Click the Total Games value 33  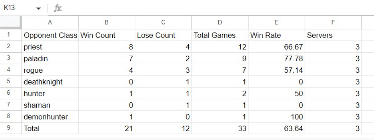220,128
